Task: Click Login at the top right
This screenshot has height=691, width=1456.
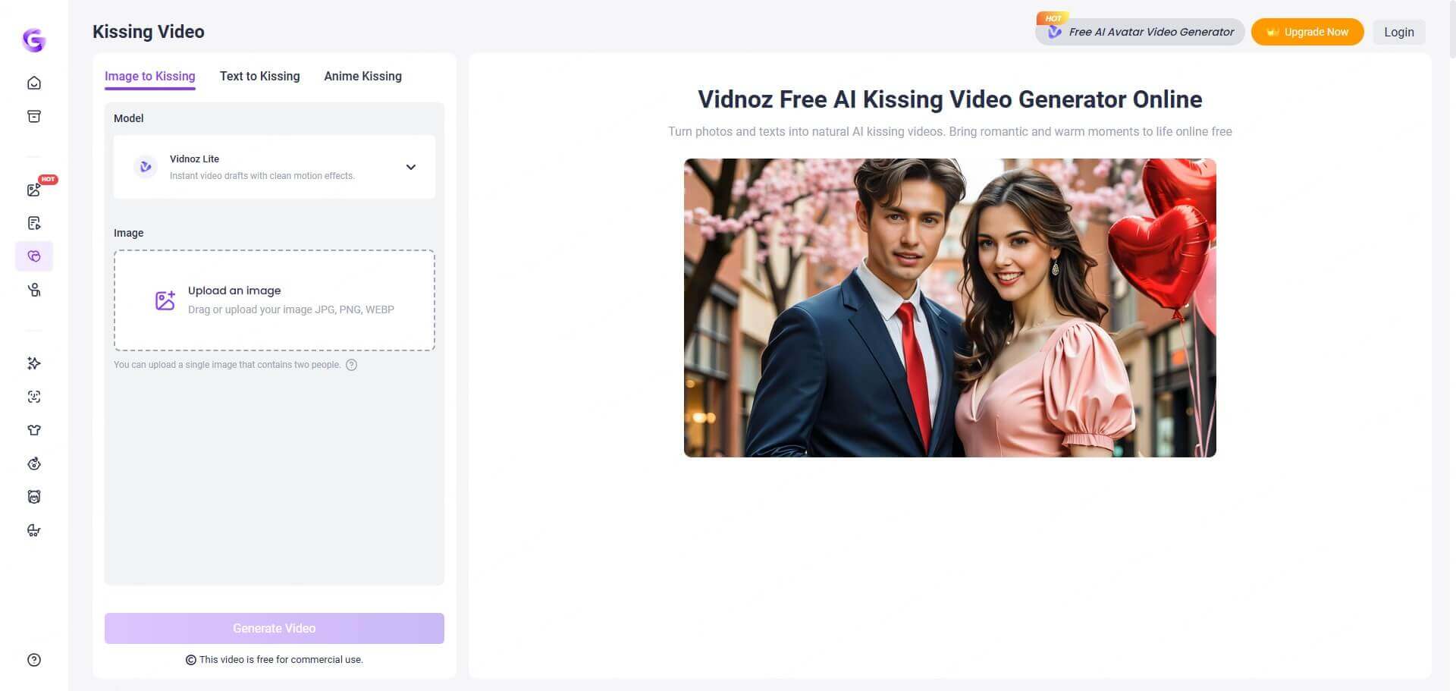Action: [x=1398, y=32]
